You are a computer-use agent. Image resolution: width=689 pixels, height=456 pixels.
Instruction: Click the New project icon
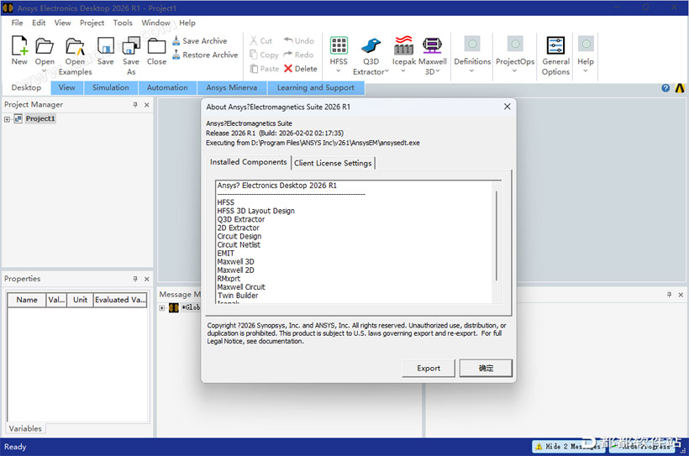pos(19,45)
